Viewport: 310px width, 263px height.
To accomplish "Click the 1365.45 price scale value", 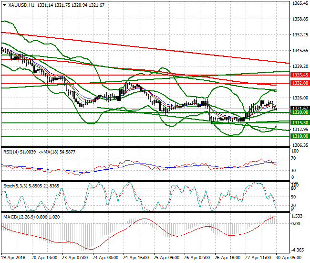I will point(300,3).
